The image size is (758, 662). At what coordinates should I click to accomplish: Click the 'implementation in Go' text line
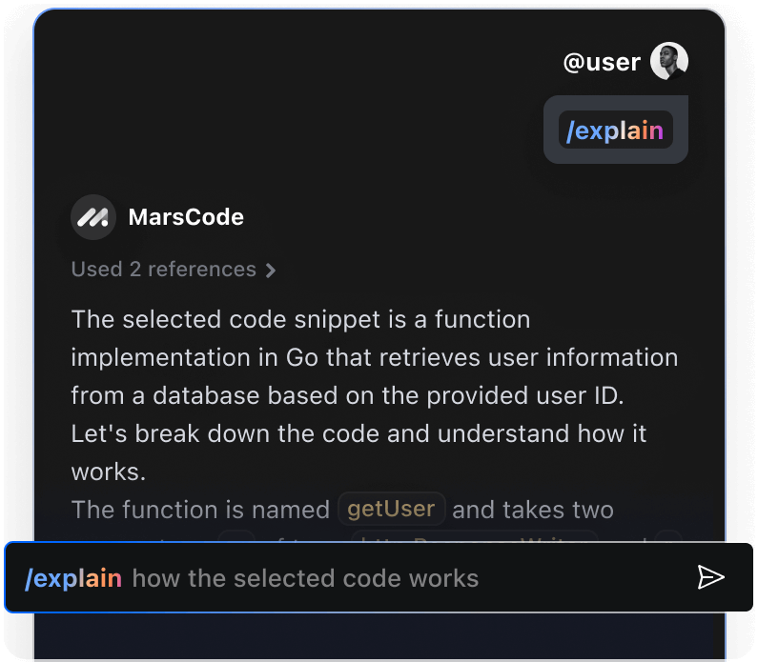(375, 358)
